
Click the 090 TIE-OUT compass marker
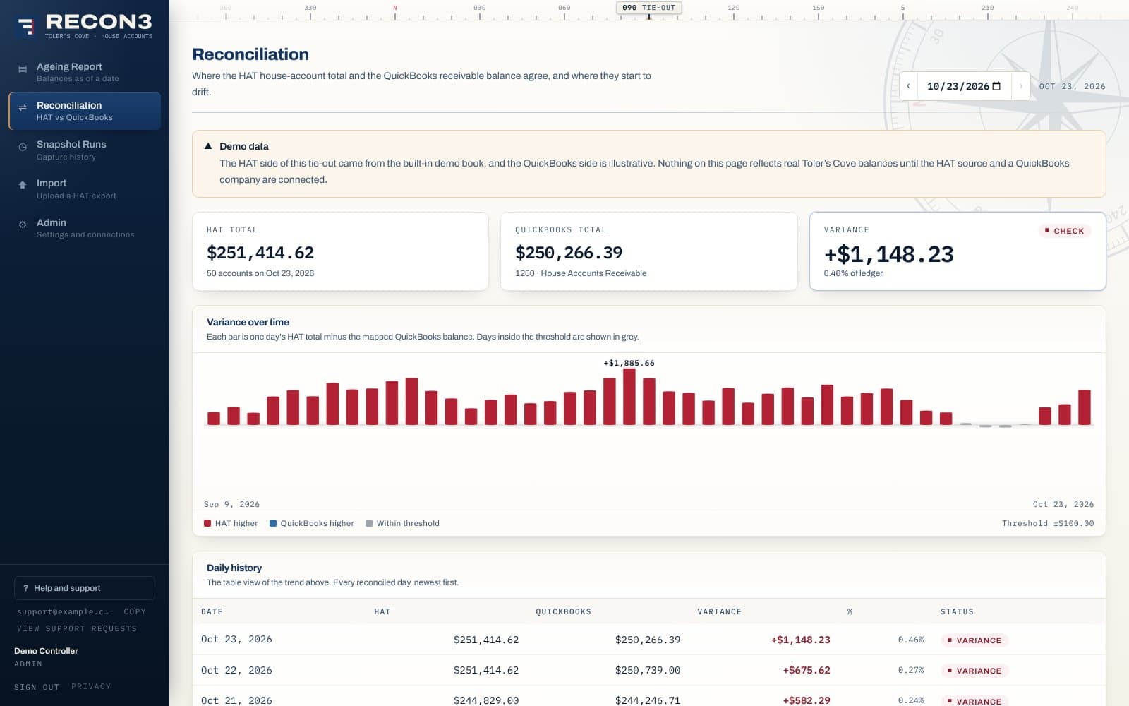pos(649,8)
